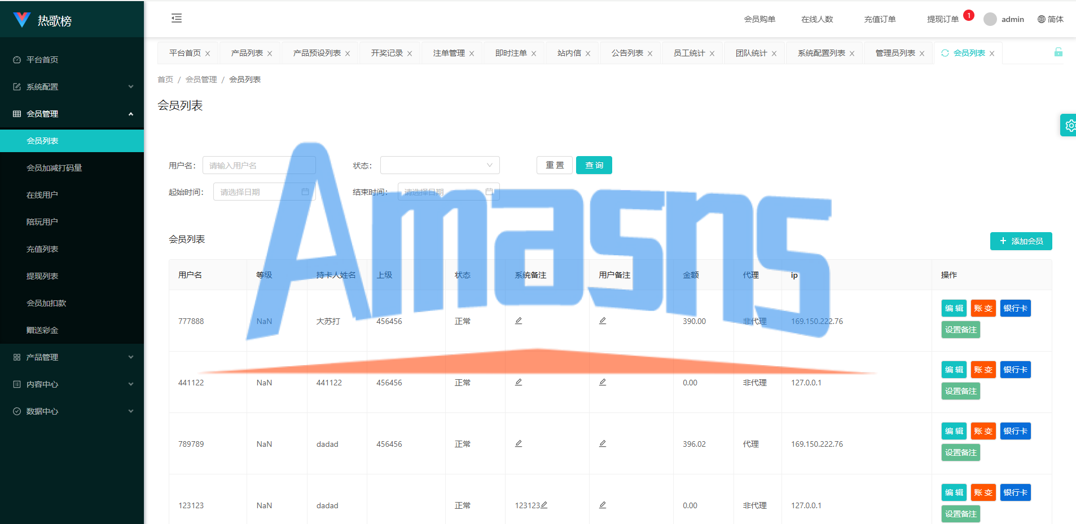The width and height of the screenshot is (1076, 524).
Task: Close the 产品列表 tab with its X
Action: coord(270,54)
